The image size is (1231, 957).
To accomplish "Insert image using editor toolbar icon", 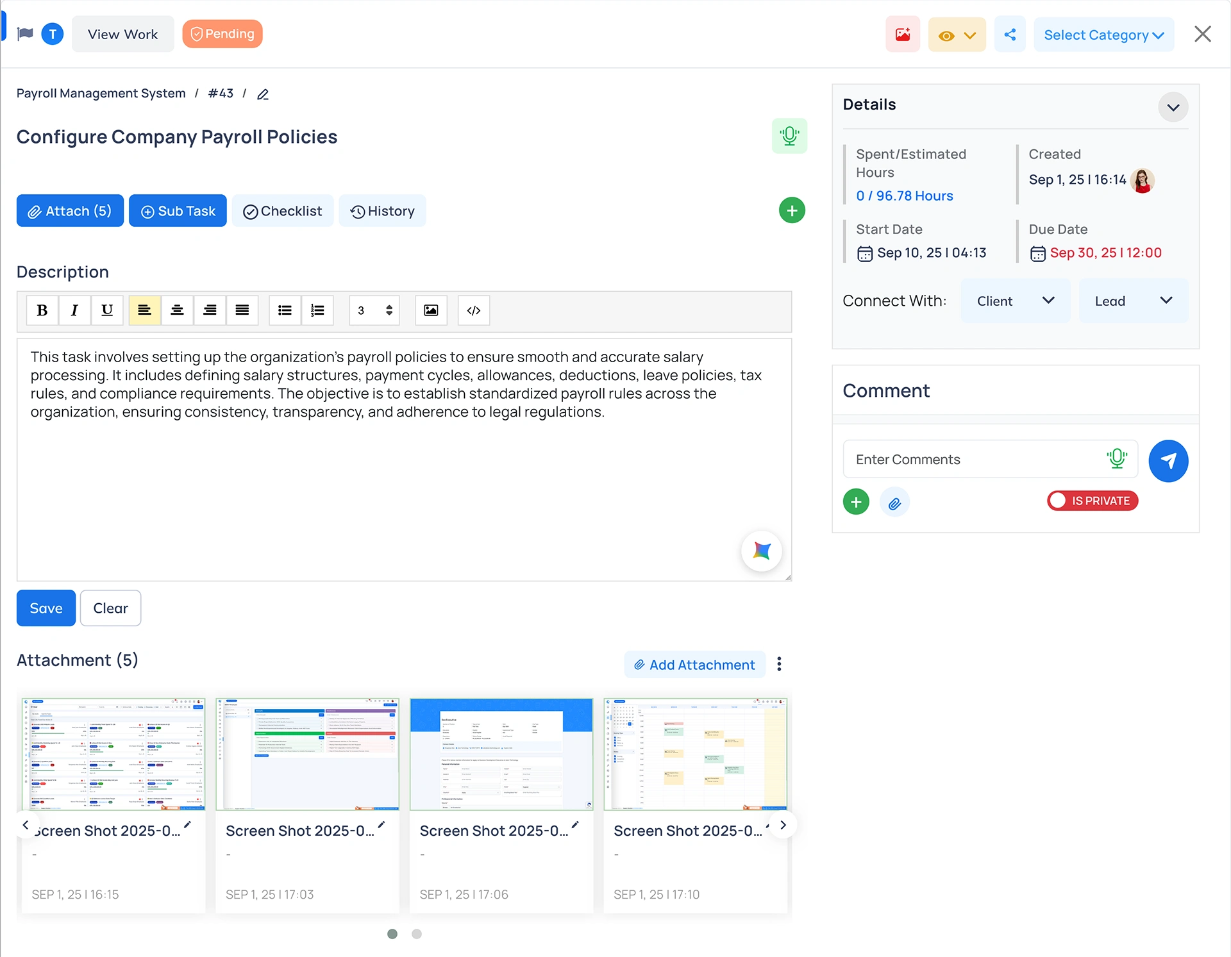I will pyautogui.click(x=431, y=310).
